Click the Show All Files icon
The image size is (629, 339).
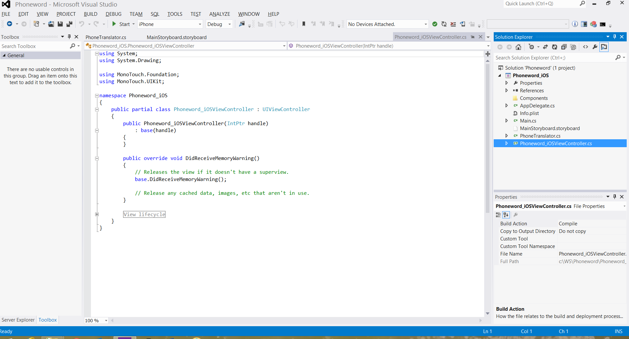[x=573, y=47]
